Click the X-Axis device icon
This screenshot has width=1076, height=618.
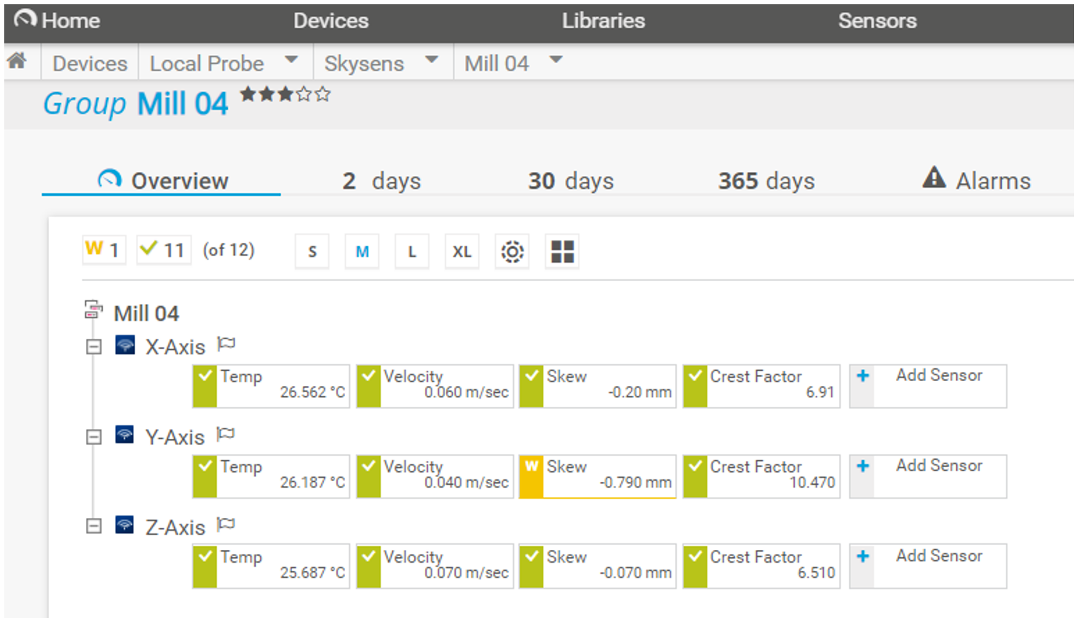125,346
